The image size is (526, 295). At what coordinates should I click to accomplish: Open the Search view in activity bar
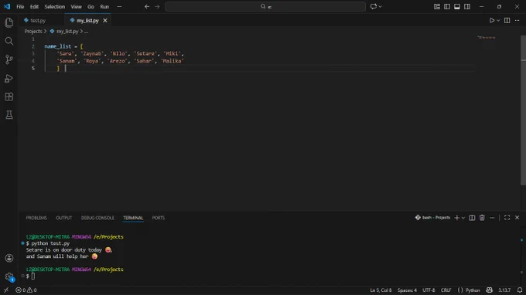click(9, 41)
